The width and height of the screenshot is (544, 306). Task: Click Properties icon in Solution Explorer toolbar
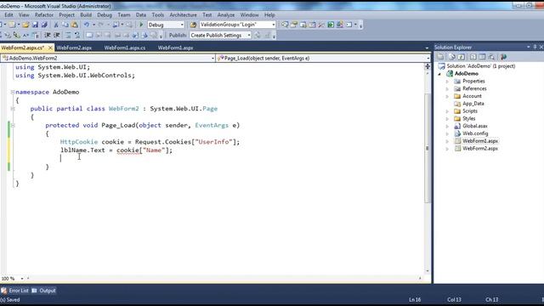[x=440, y=57]
